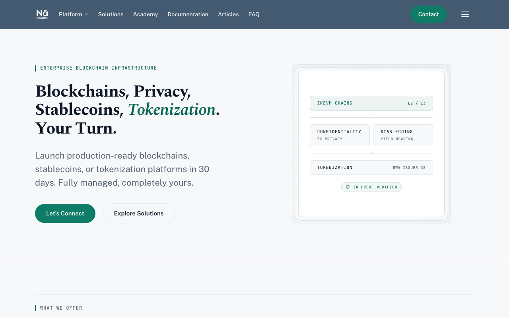Viewport: 509px width, 318px height.
Task: Click the RWA Issuer OS label
Action: click(x=409, y=168)
